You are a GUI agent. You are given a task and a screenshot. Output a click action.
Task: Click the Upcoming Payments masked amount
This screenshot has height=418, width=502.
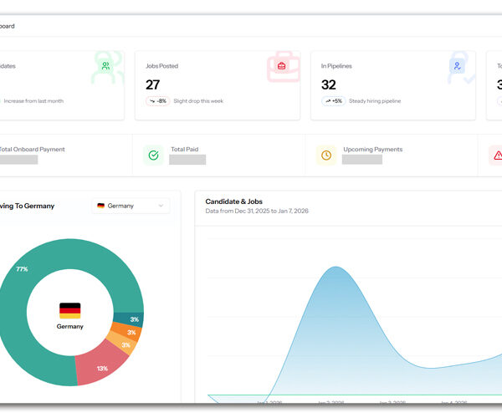tap(362, 160)
